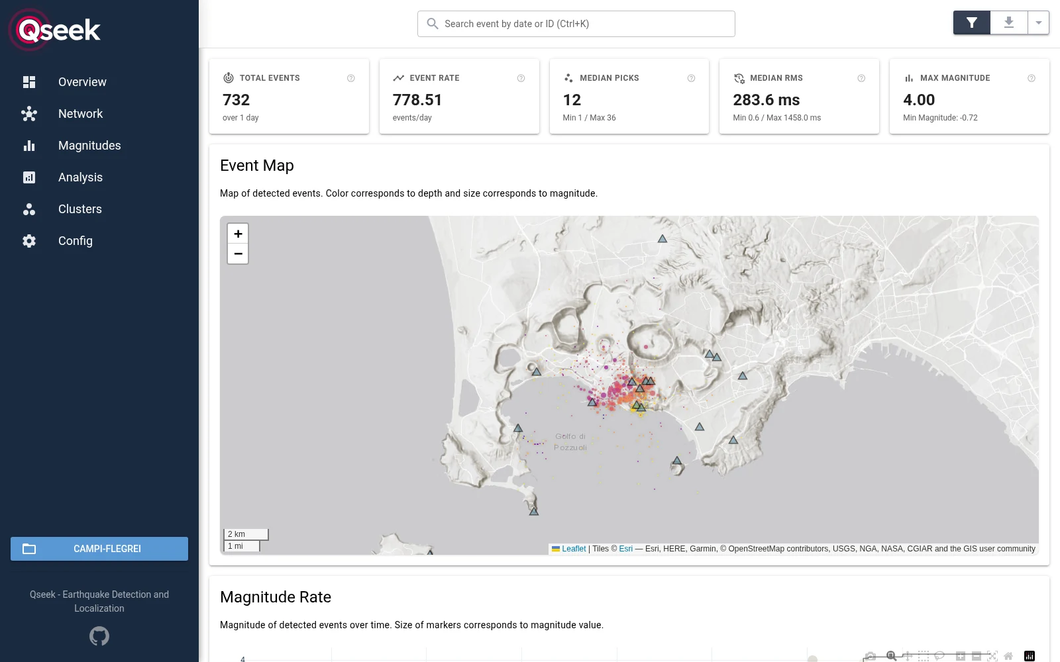
Task: Show help for Event Rate card
Action: click(521, 78)
